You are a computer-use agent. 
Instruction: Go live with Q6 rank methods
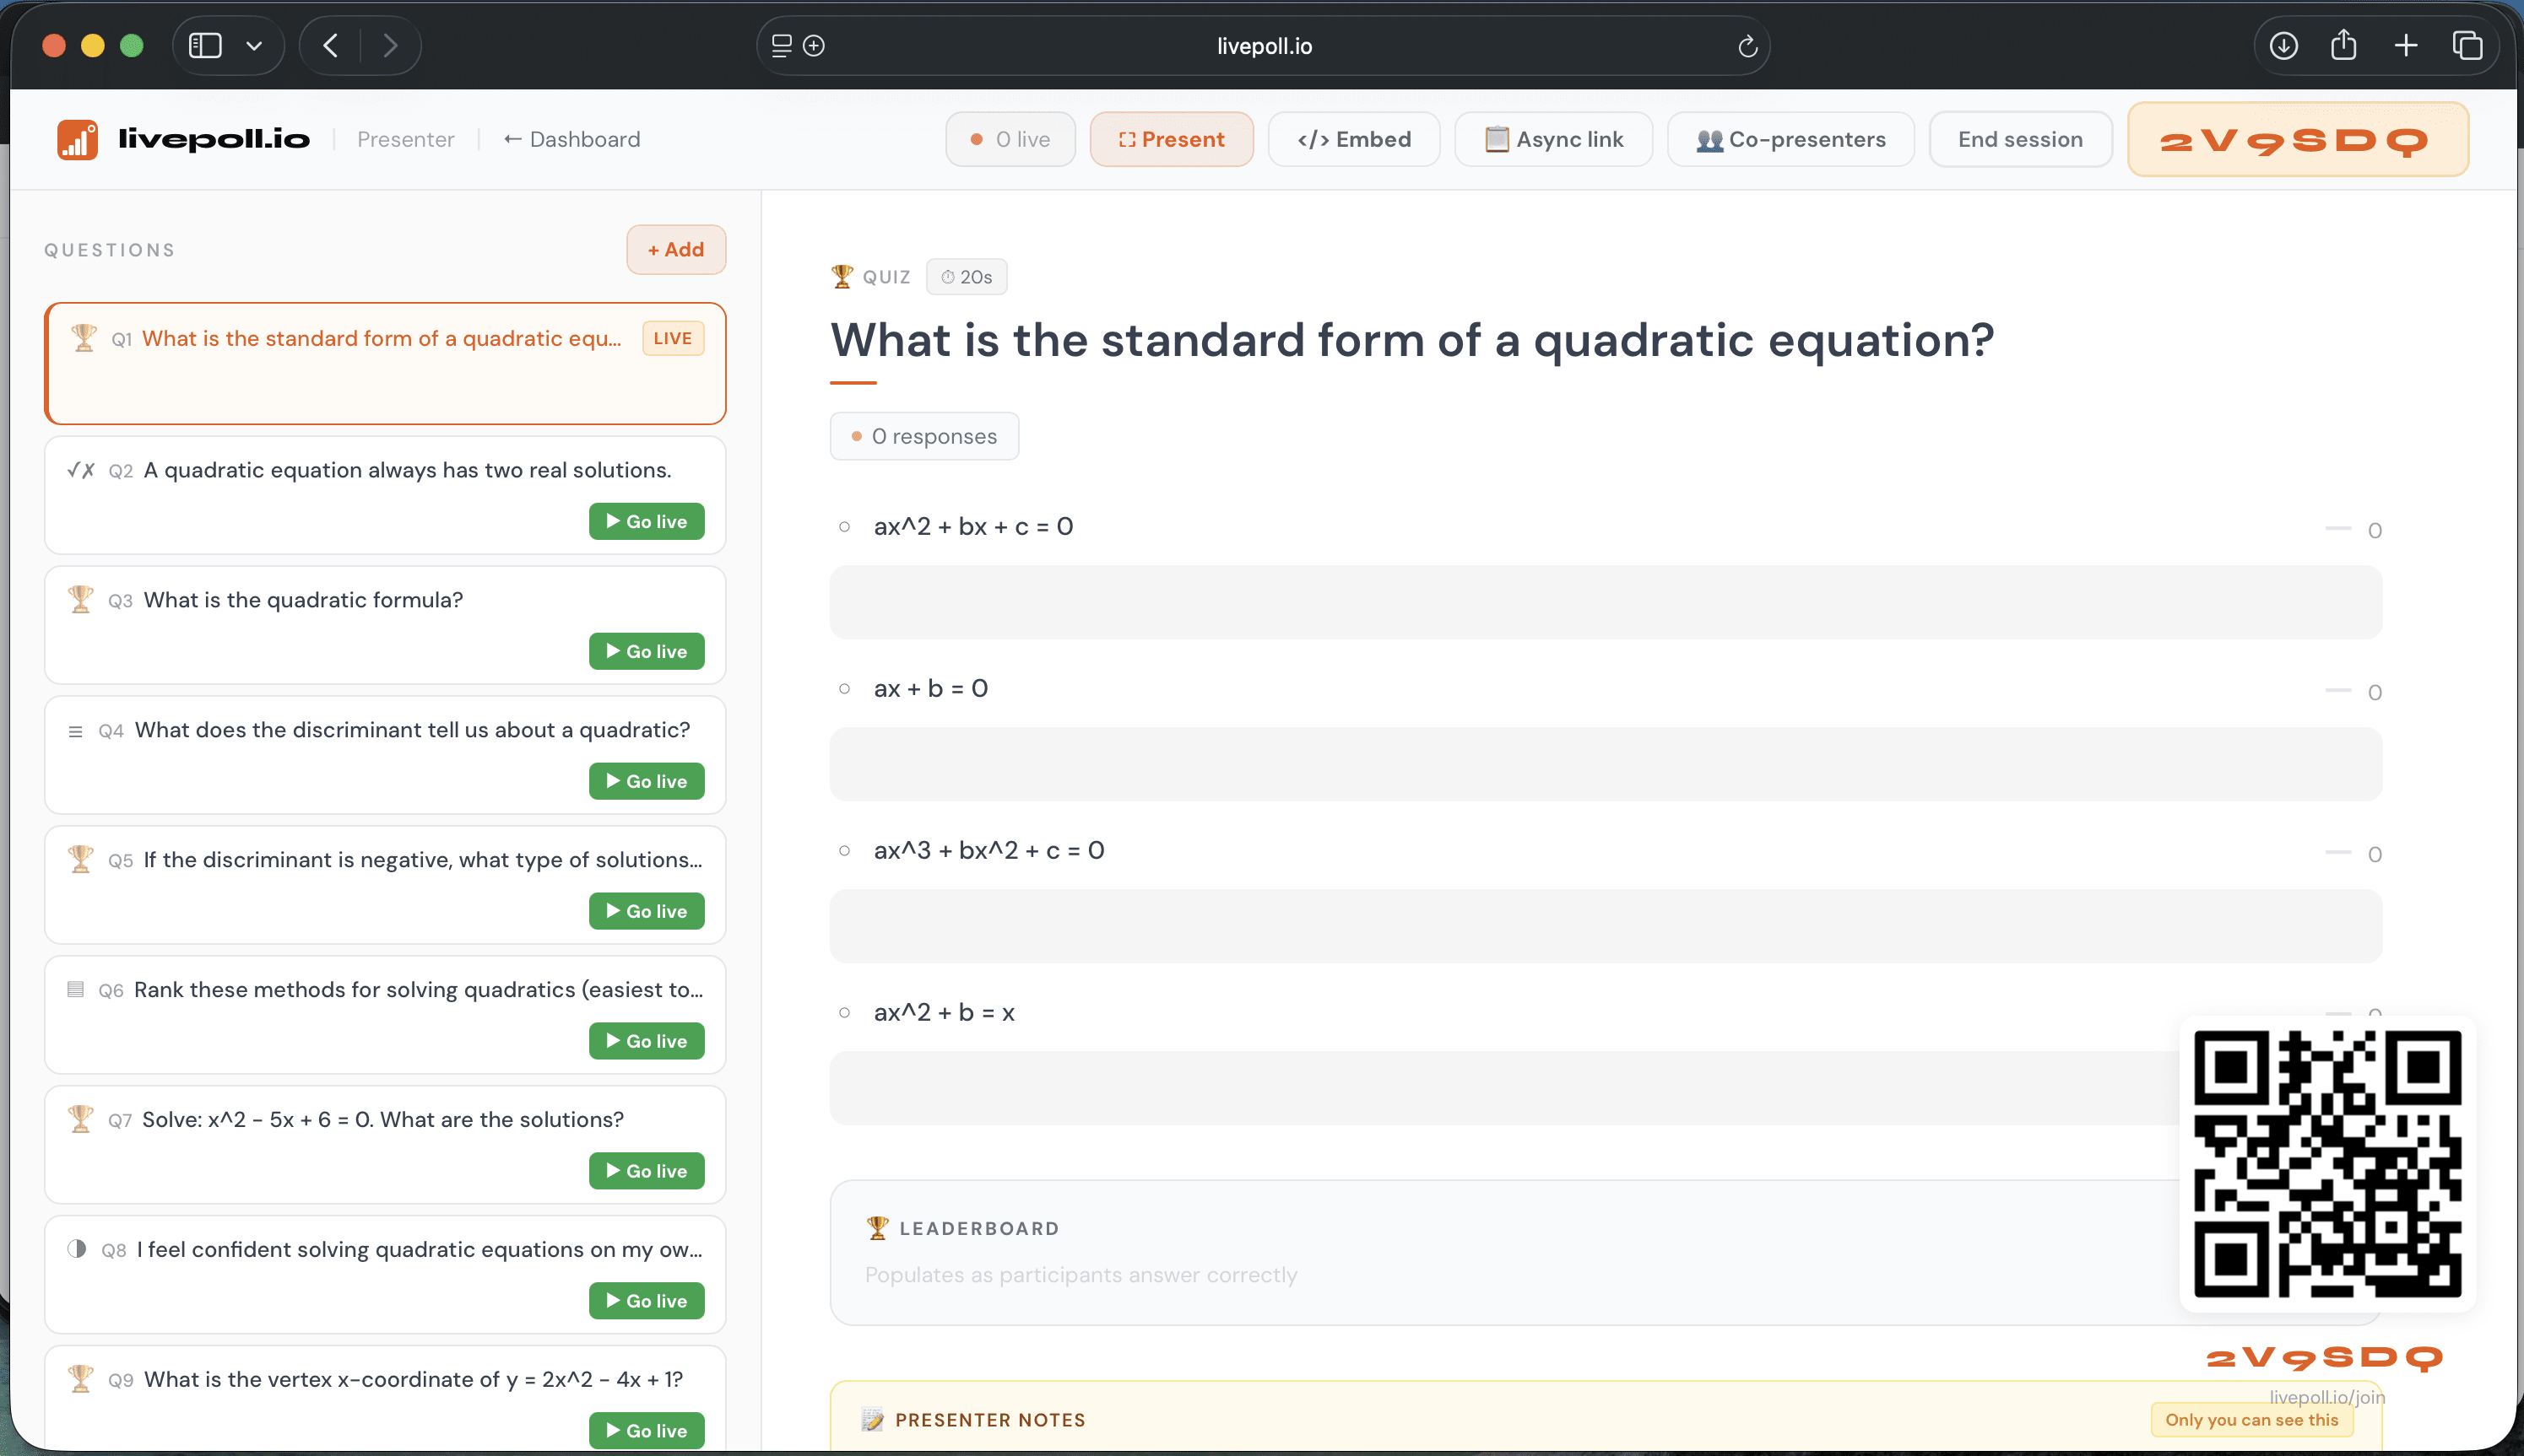(647, 1041)
